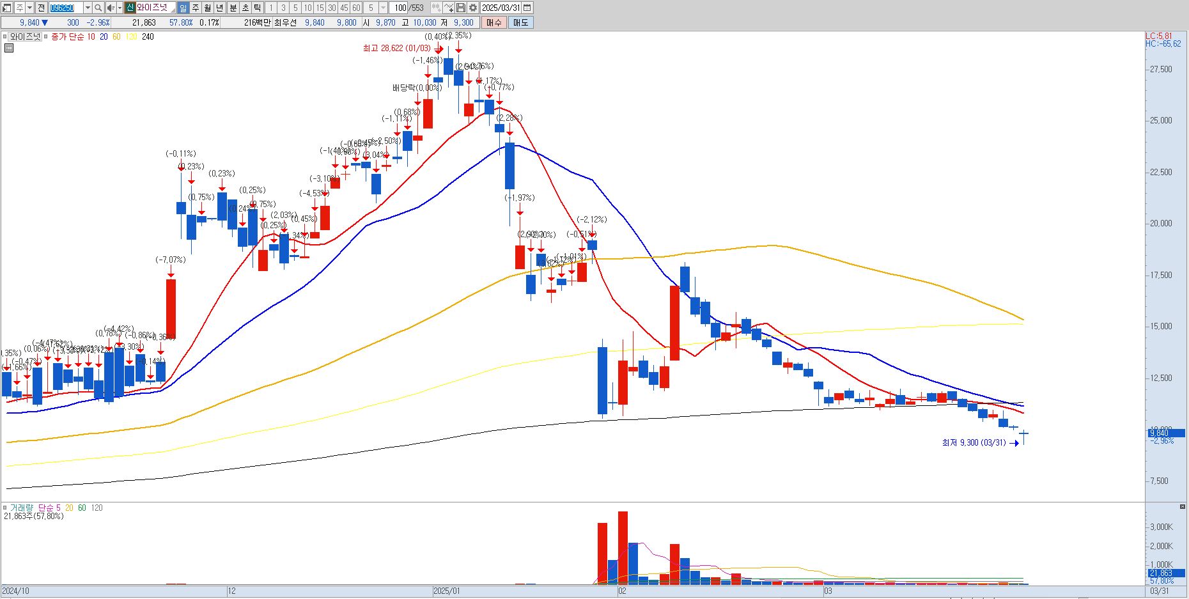Viewport: 1189px width, 599px height.
Task: Expand the stock code dropdown arrow
Action: click(x=88, y=8)
